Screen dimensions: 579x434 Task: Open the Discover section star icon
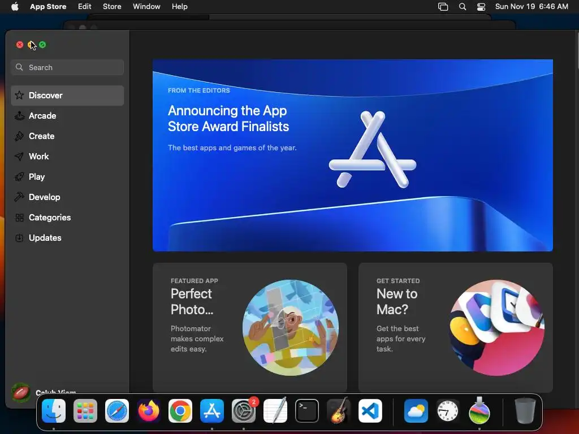click(x=19, y=95)
